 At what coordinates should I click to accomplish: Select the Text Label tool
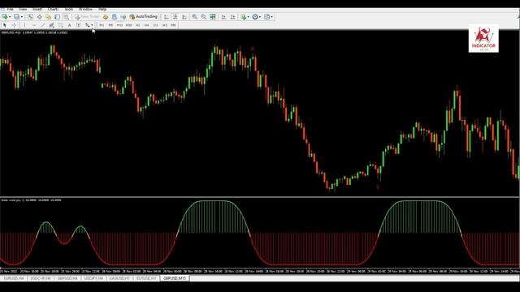point(79,25)
